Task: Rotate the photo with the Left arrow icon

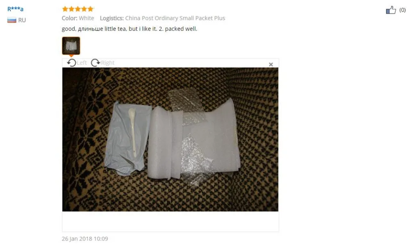Action: 71,63
